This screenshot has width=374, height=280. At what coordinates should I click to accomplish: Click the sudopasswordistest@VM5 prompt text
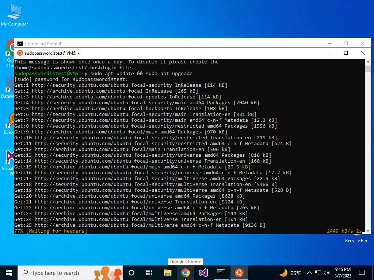[x=46, y=73]
